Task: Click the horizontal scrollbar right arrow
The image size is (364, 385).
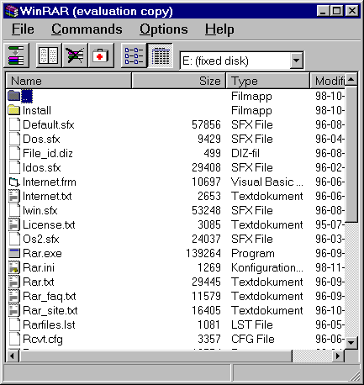Action: click(338, 356)
